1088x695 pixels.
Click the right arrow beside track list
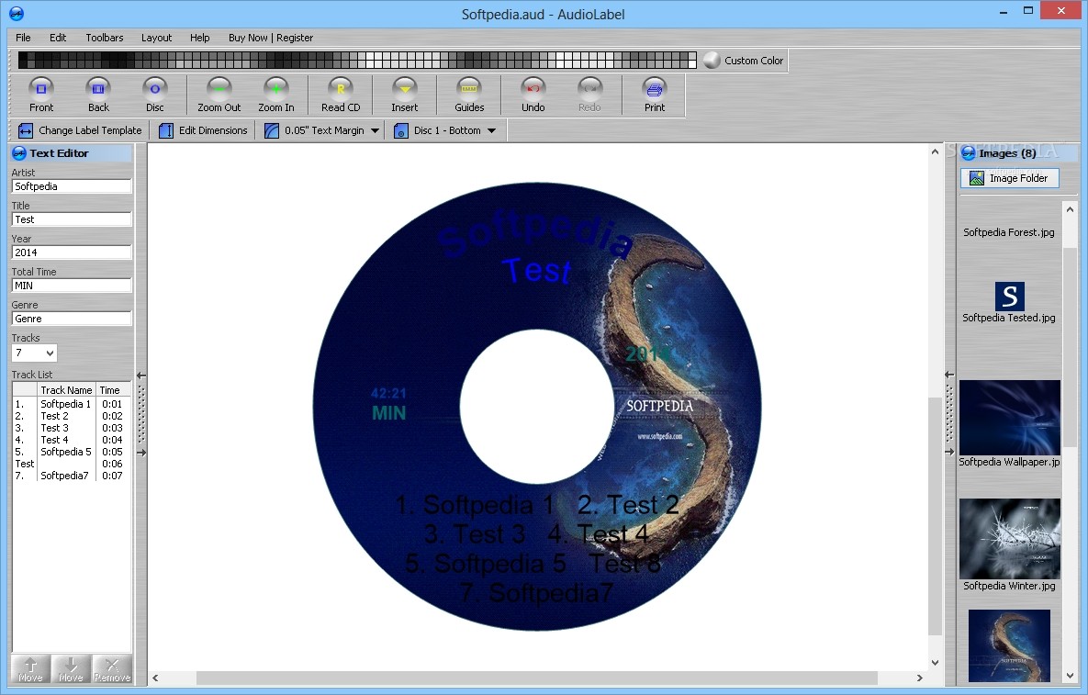[x=140, y=453]
